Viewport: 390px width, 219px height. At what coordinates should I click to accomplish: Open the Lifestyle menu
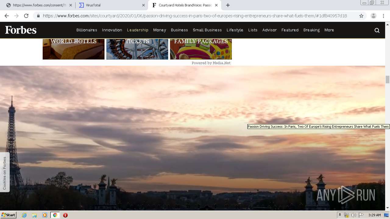(x=235, y=30)
